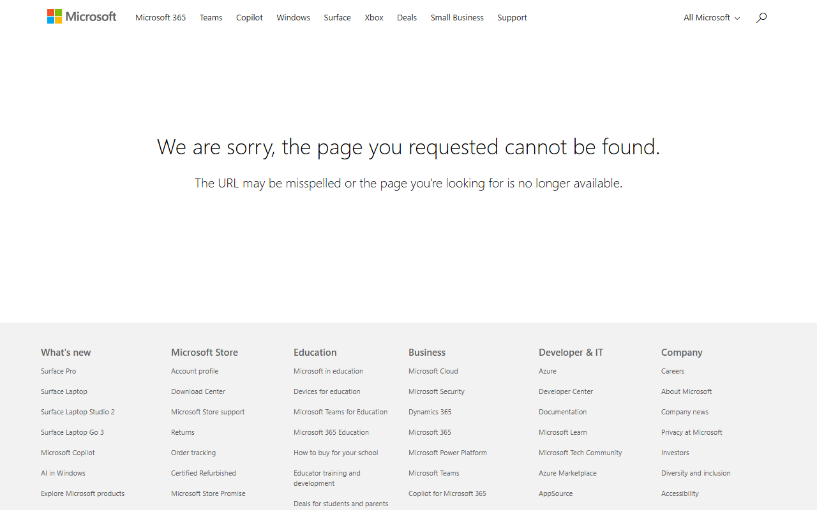Viewport: 817px width, 510px height.
Task: Click the Careers link
Action: (673, 371)
